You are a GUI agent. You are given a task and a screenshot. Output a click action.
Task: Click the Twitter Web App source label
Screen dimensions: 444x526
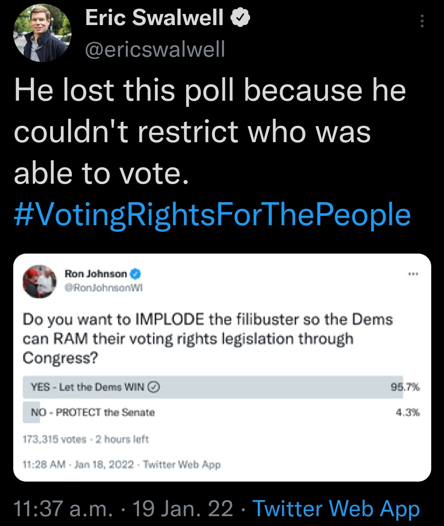[336, 509]
